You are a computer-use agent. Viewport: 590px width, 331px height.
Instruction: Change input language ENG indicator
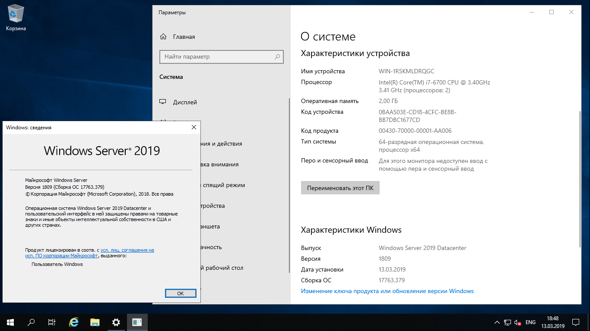(531, 322)
